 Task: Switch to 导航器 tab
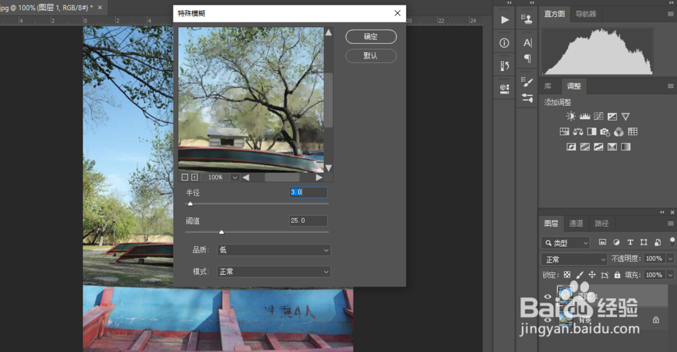[x=586, y=14]
